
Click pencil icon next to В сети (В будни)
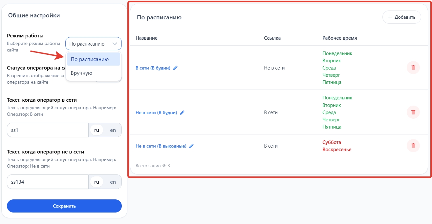(175, 68)
